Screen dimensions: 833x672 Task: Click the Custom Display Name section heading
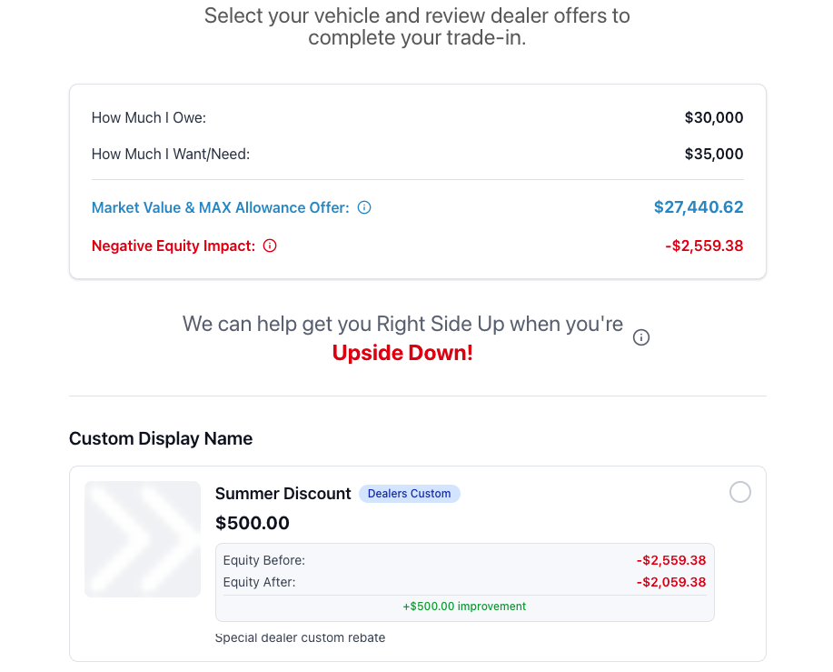[x=161, y=438]
